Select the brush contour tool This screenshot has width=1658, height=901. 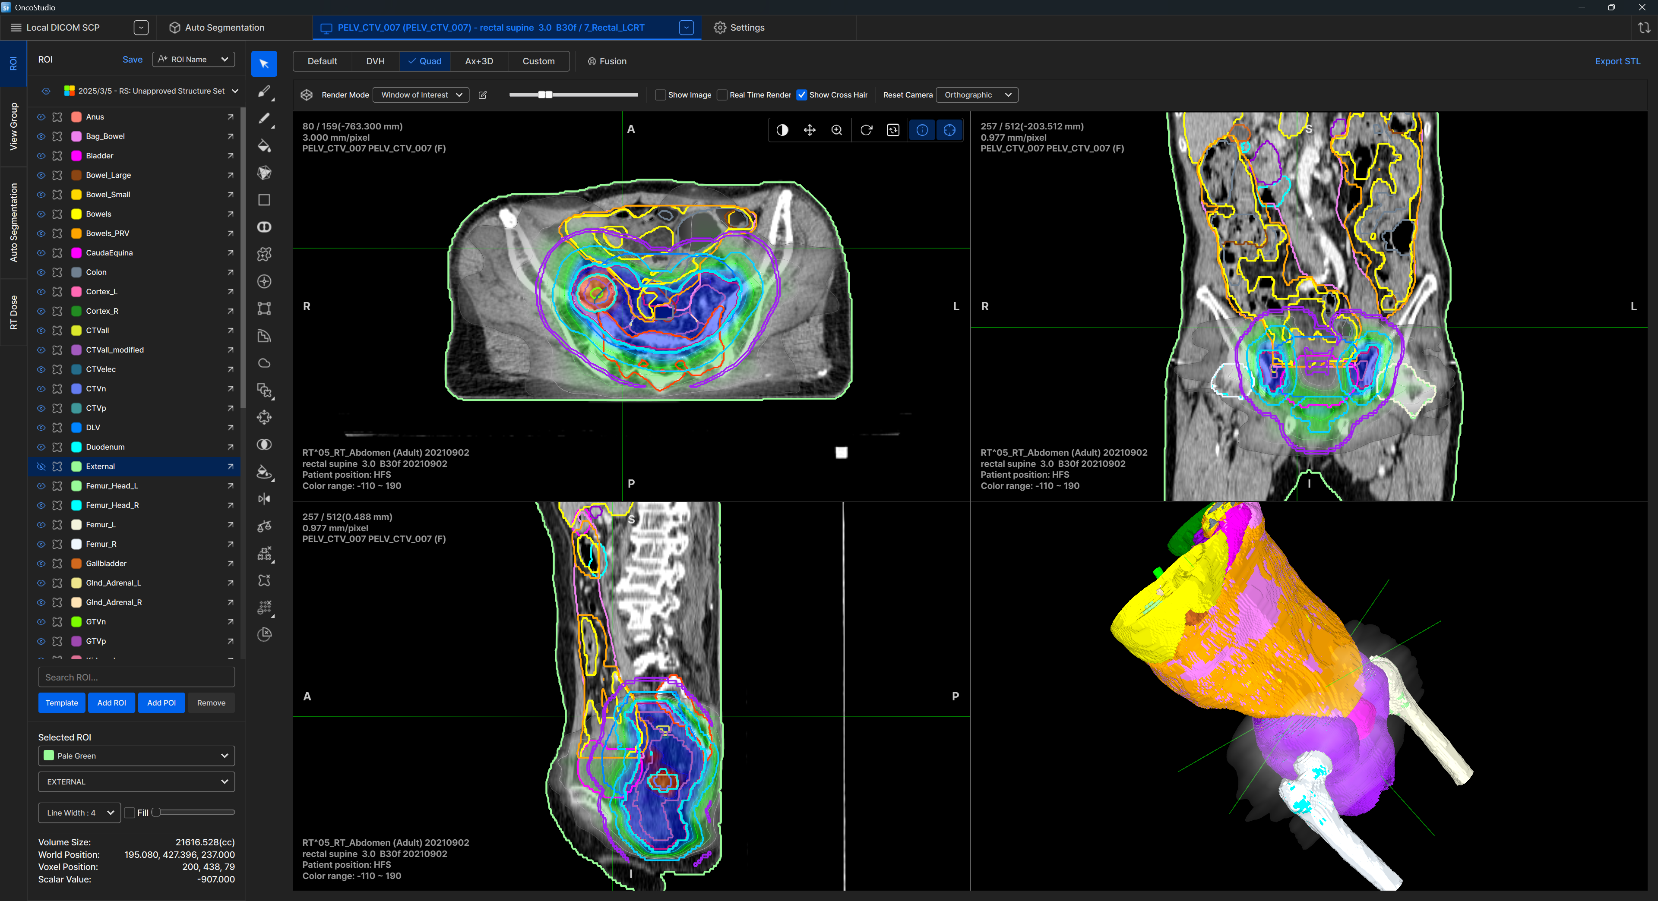264,91
